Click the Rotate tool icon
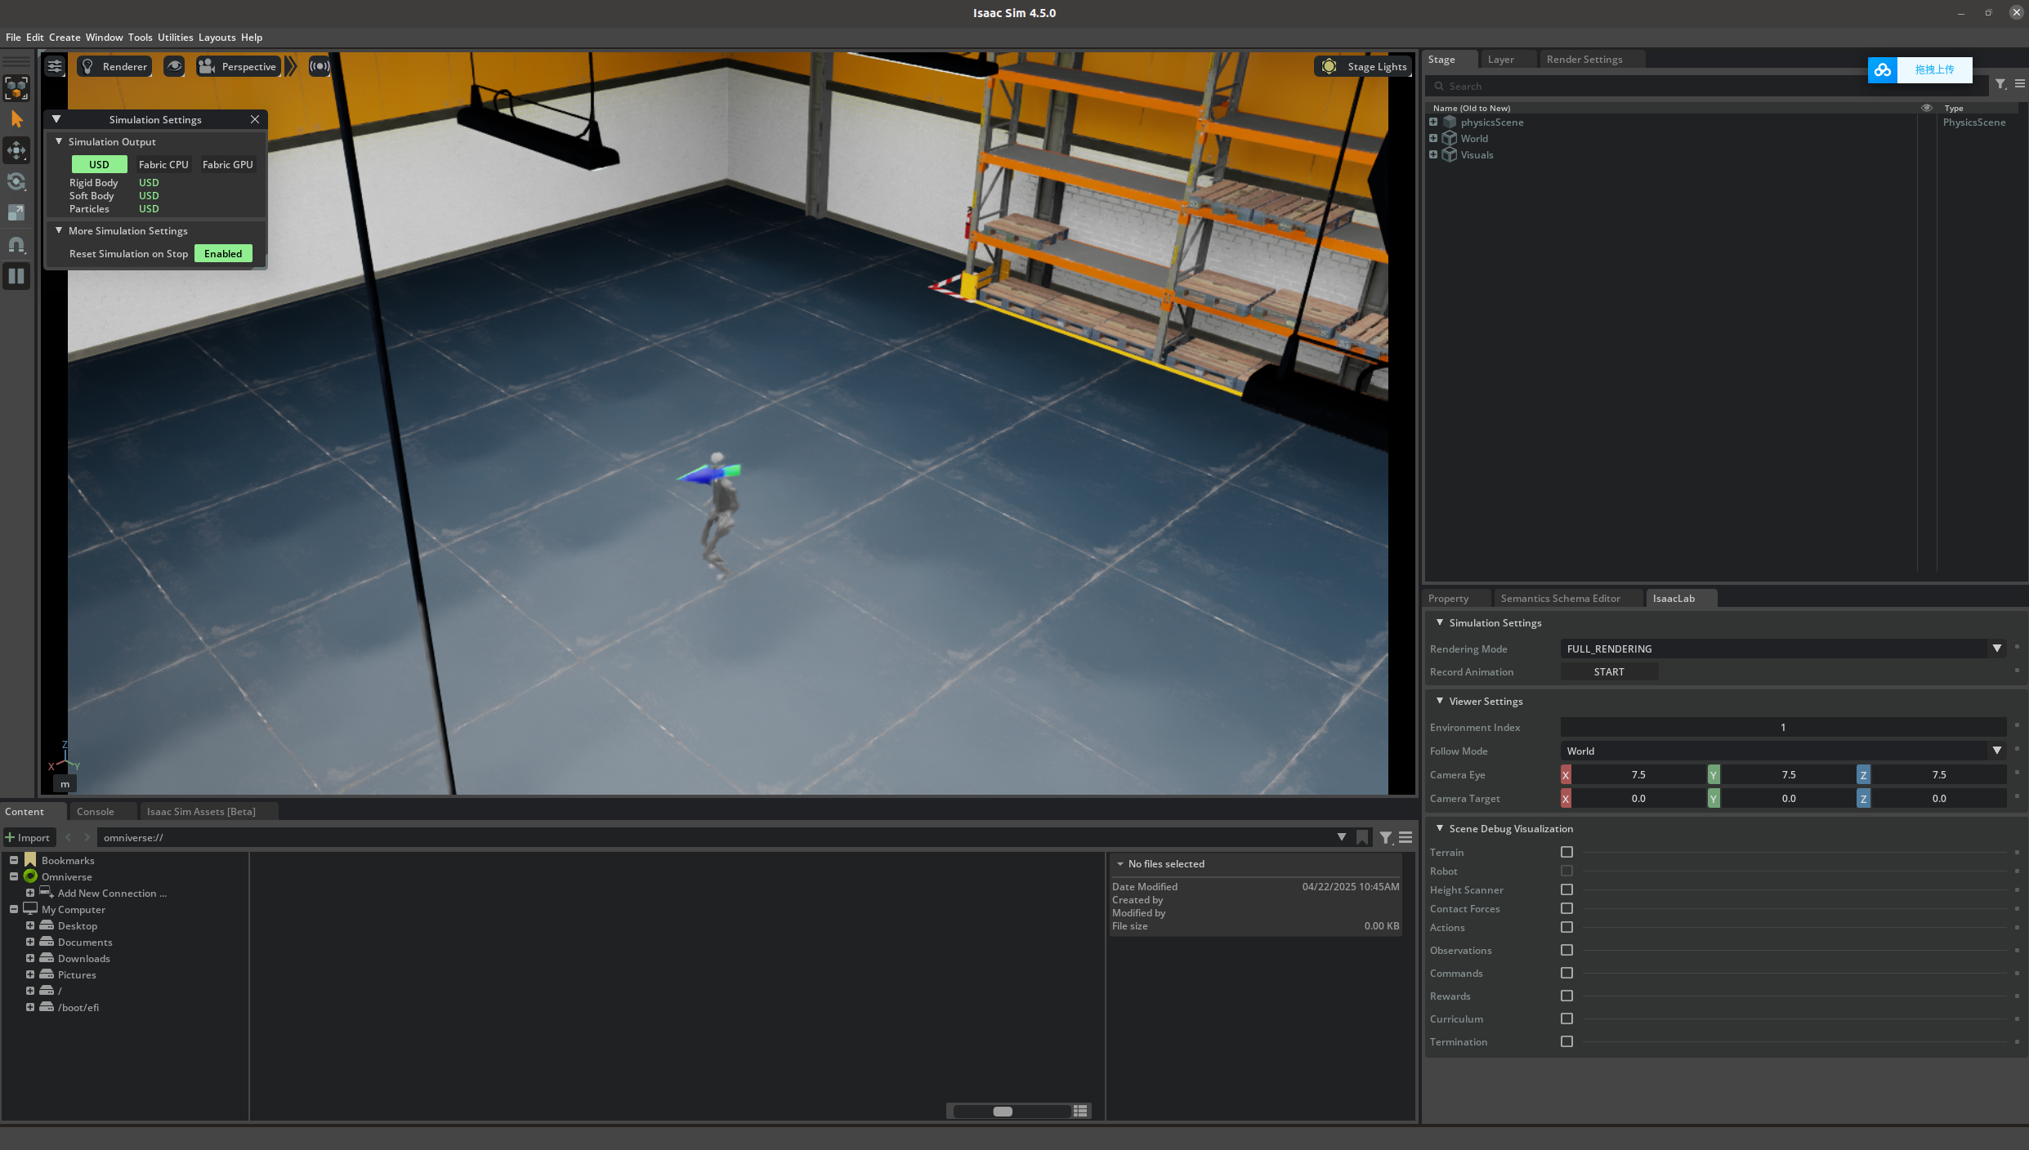The height and width of the screenshot is (1150, 2029). coord(16,181)
